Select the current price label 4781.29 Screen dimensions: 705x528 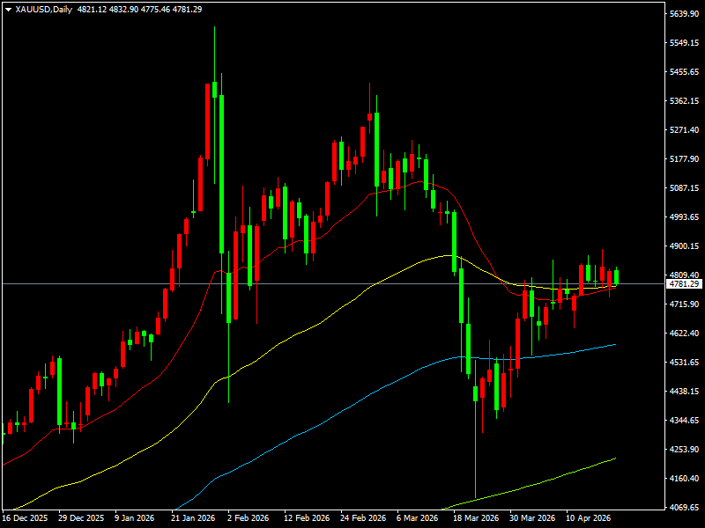(x=684, y=283)
